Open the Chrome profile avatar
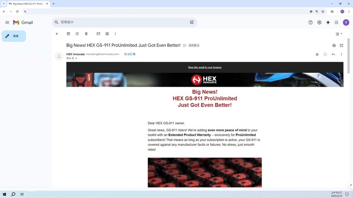 (x=342, y=11)
